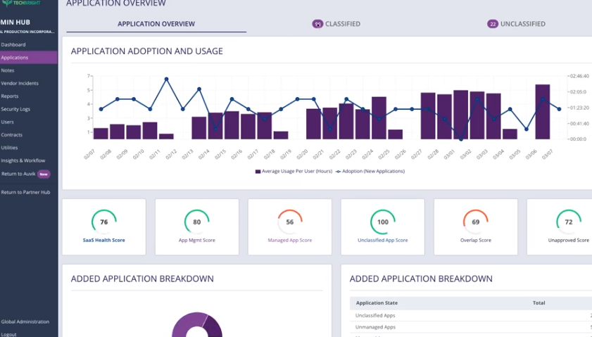
Task: Click Return to Partner Hub link
Action: click(x=25, y=193)
